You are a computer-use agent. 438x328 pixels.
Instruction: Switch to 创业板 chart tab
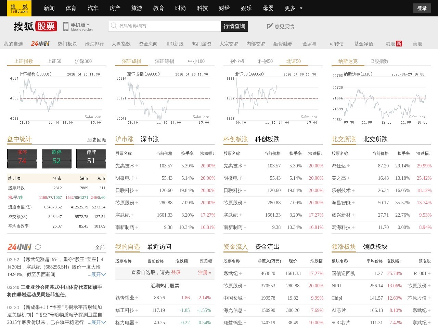[237, 61]
